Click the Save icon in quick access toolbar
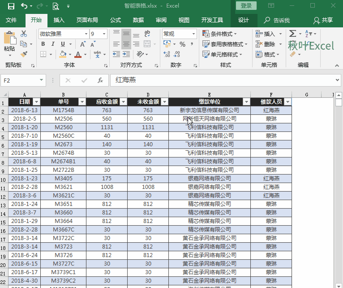This screenshot has height=288, width=343. pos(11,6)
